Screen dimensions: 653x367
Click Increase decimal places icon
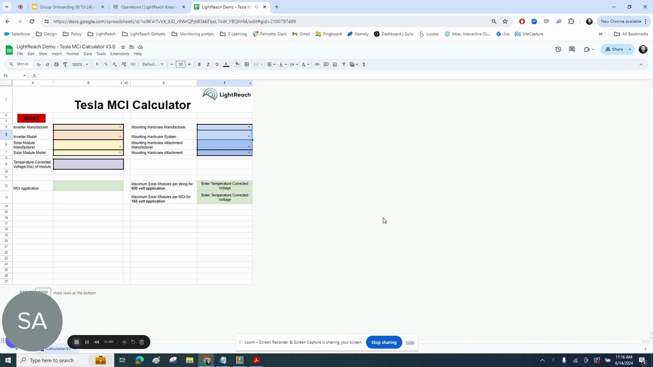pos(123,64)
